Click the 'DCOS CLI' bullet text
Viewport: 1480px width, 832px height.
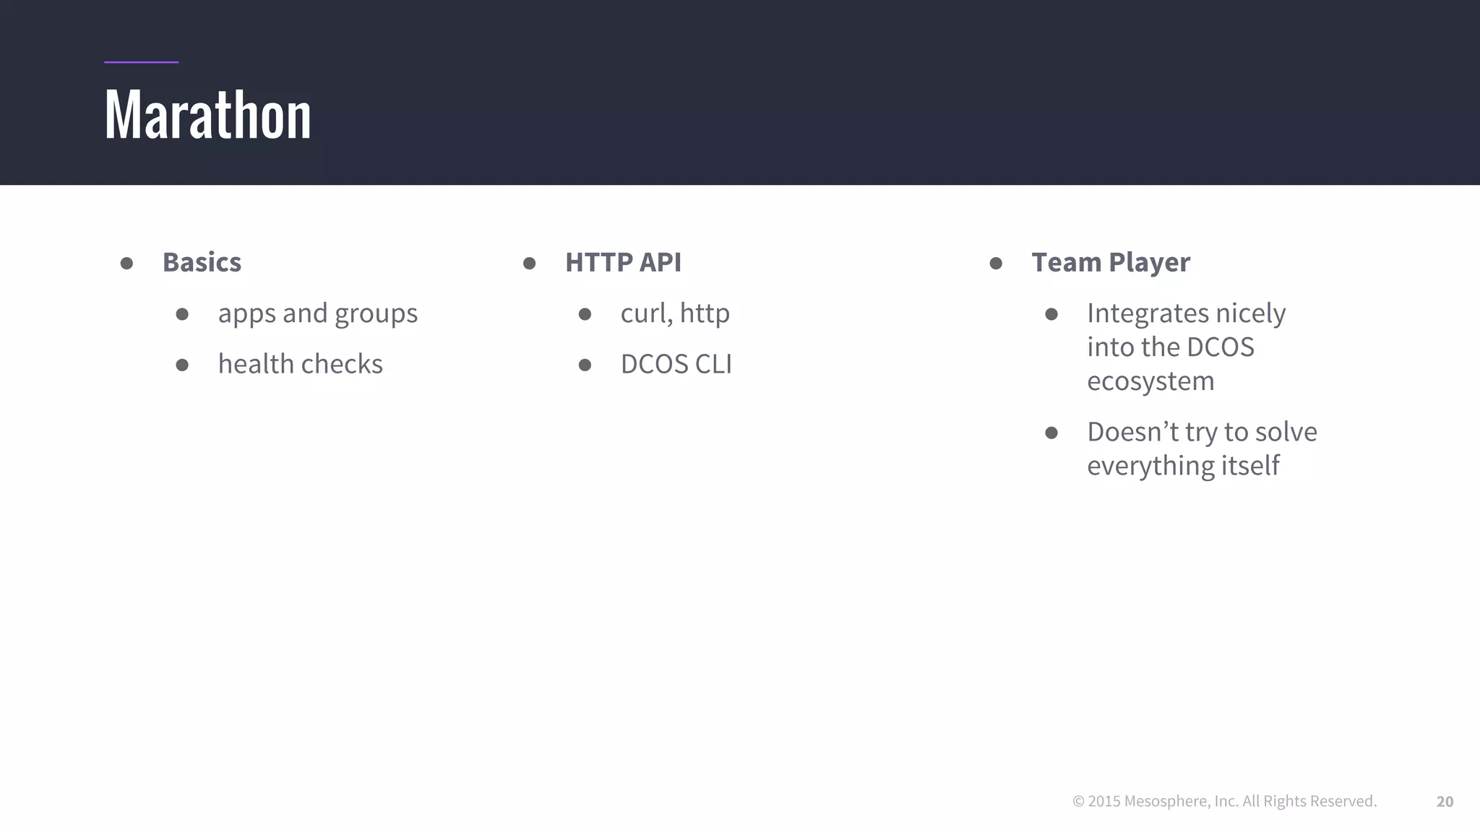[676, 364]
